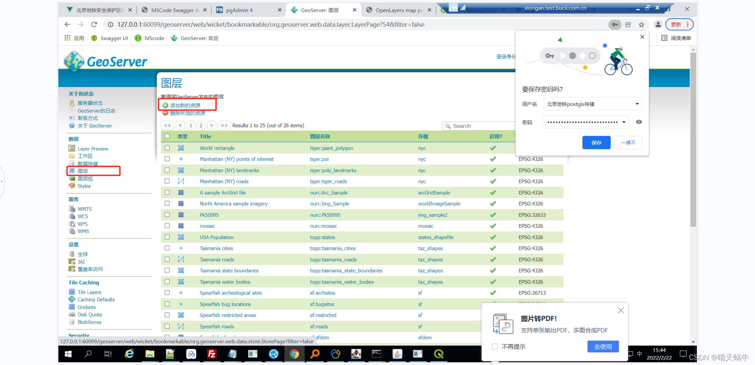This screenshot has width=755, height=365.
Task: Click the add new resource green plus icon
Action: [165, 105]
